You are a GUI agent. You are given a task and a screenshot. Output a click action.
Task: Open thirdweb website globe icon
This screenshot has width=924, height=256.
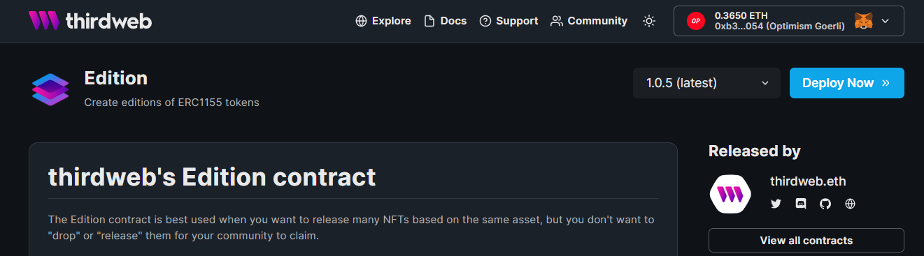point(850,204)
